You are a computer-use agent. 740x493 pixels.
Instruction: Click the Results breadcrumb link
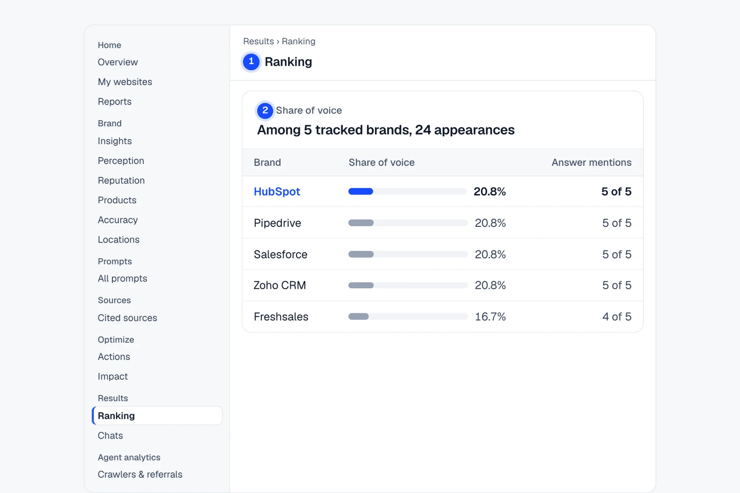pos(259,41)
